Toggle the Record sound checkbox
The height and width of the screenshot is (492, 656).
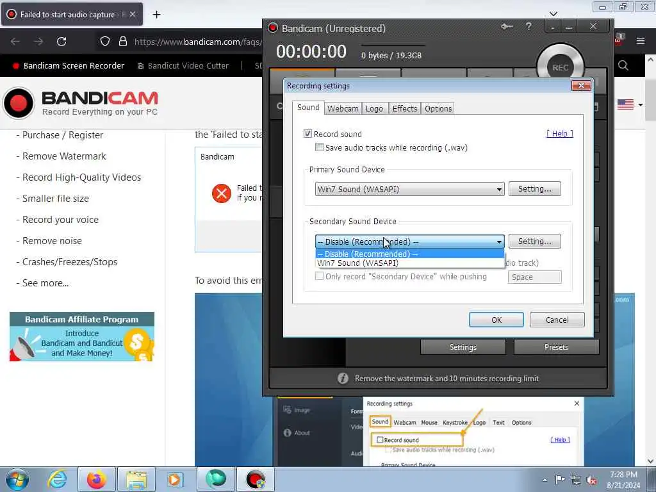308,134
